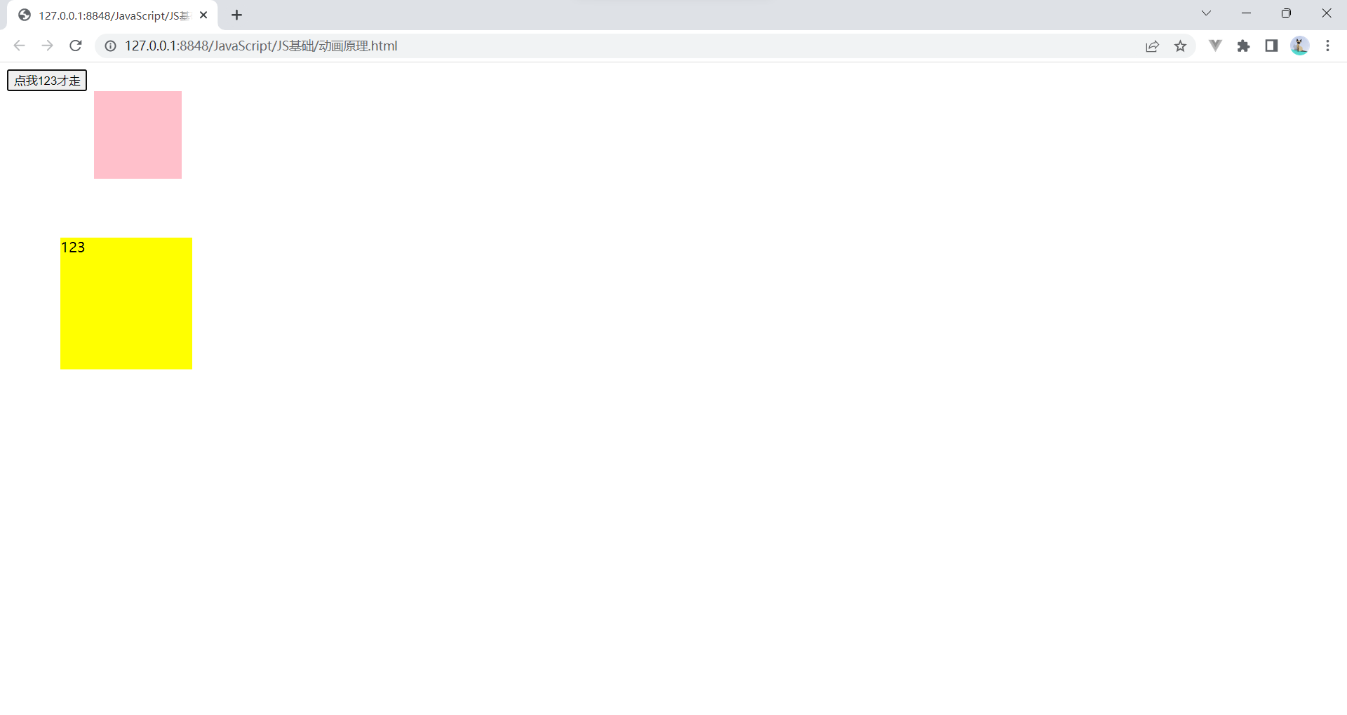Viewport: 1347px width, 715px height.
Task: Open the three-dot Chrome menu
Action: (x=1327, y=46)
